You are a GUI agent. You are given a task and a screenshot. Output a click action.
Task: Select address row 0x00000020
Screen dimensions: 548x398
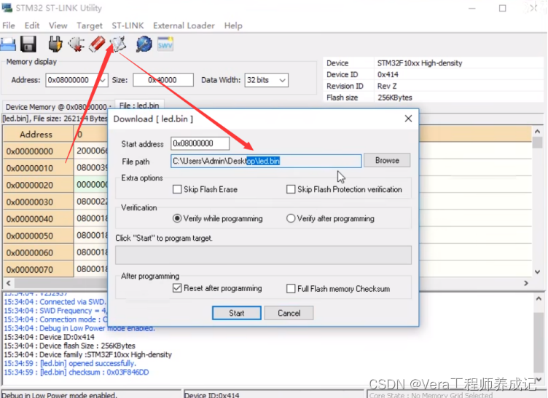(38, 185)
